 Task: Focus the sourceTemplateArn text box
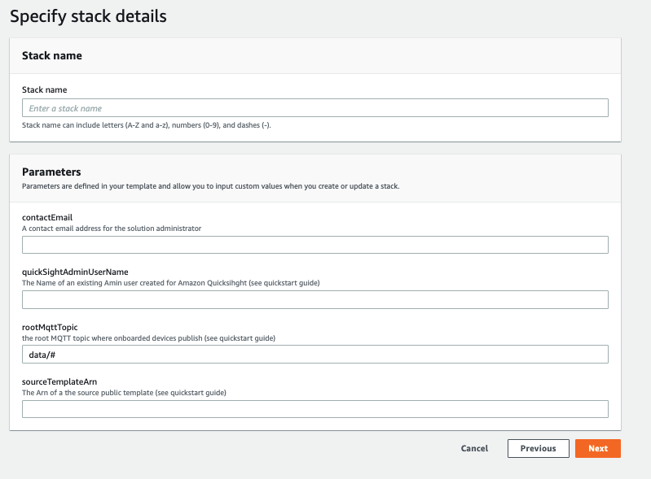[x=315, y=409]
